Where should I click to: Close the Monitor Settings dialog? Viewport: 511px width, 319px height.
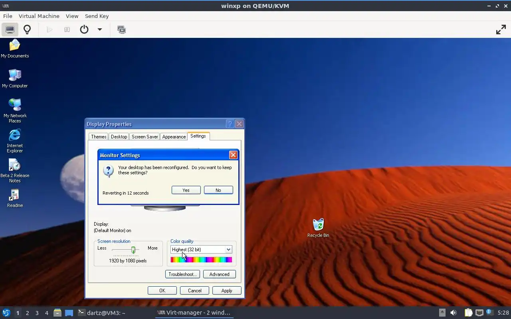pos(233,155)
